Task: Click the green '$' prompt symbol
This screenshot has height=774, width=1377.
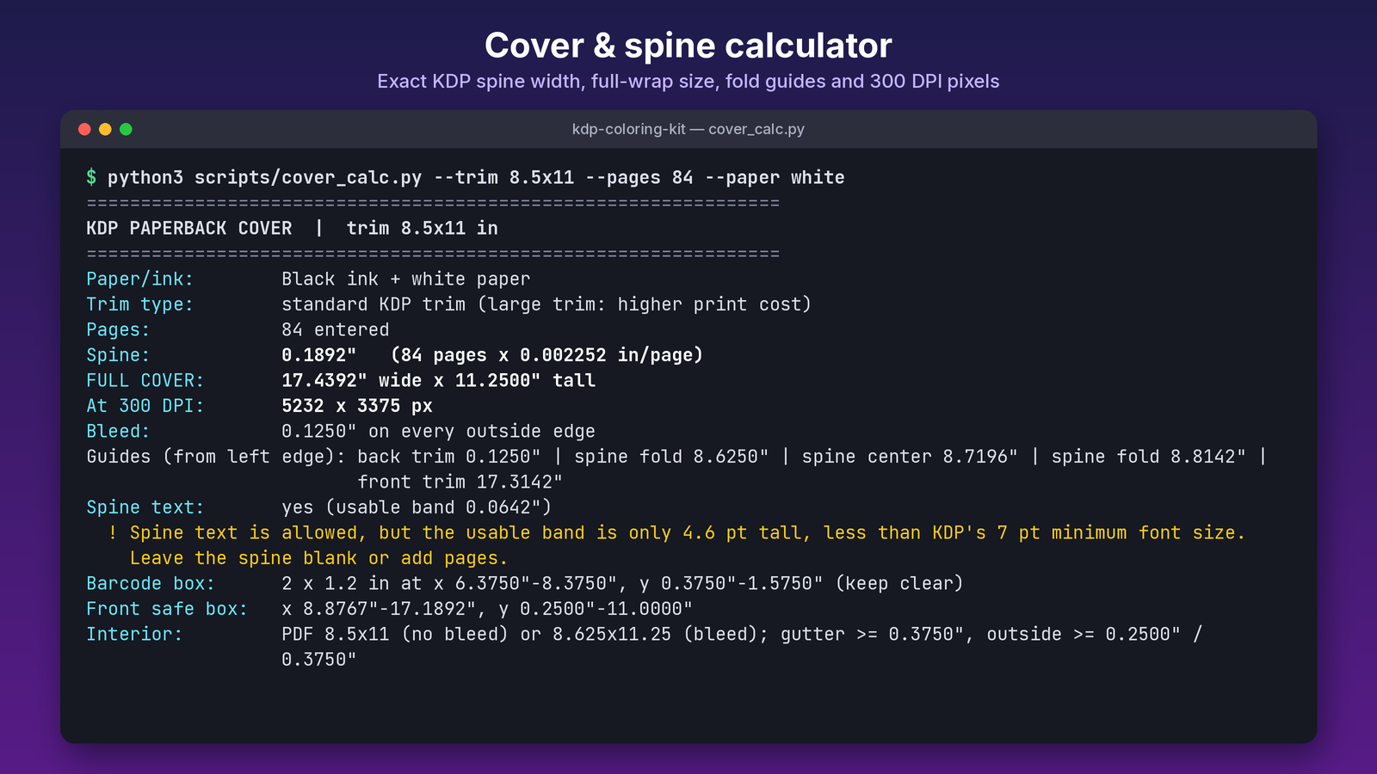Action: pos(91,178)
